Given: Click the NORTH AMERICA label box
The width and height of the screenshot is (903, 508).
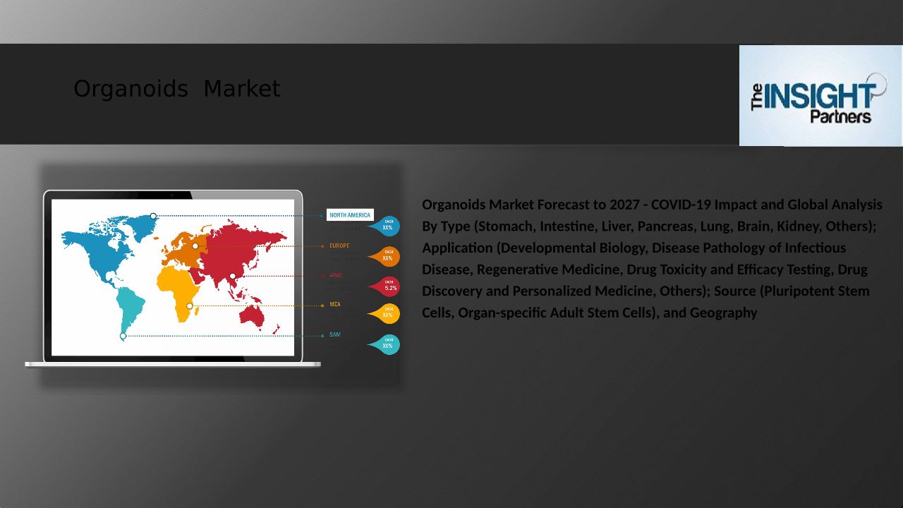Looking at the screenshot, I should click(x=350, y=215).
